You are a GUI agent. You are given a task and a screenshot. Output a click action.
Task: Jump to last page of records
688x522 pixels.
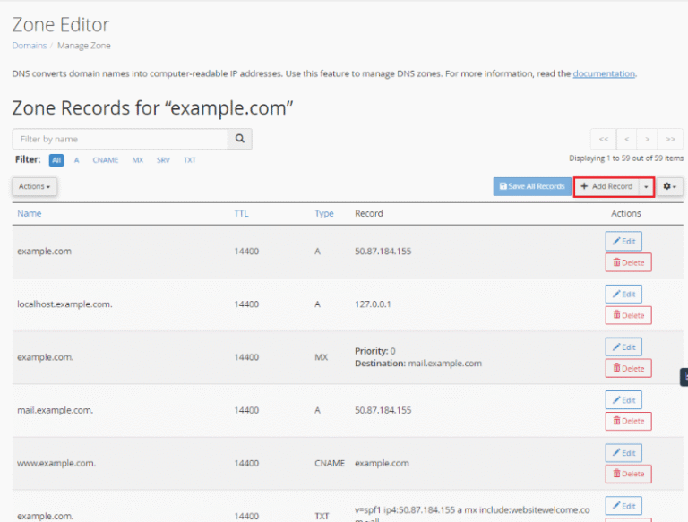tap(670, 139)
